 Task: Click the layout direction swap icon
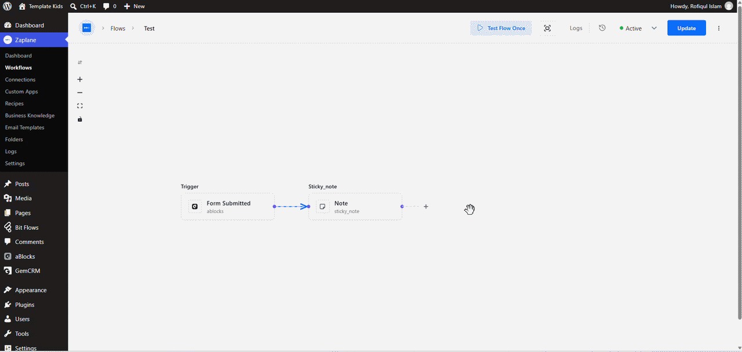pos(80,63)
